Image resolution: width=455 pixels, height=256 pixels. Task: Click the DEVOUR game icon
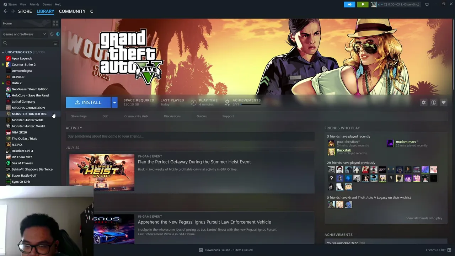(8, 77)
